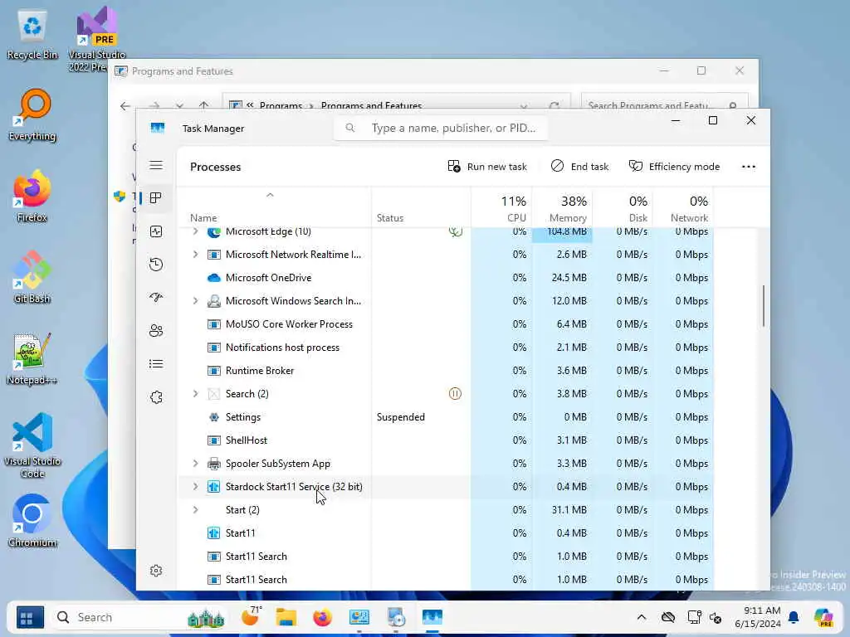The width and height of the screenshot is (850, 637).
Task: Click the Search Programs and Features box
Action: pyautogui.click(x=664, y=103)
